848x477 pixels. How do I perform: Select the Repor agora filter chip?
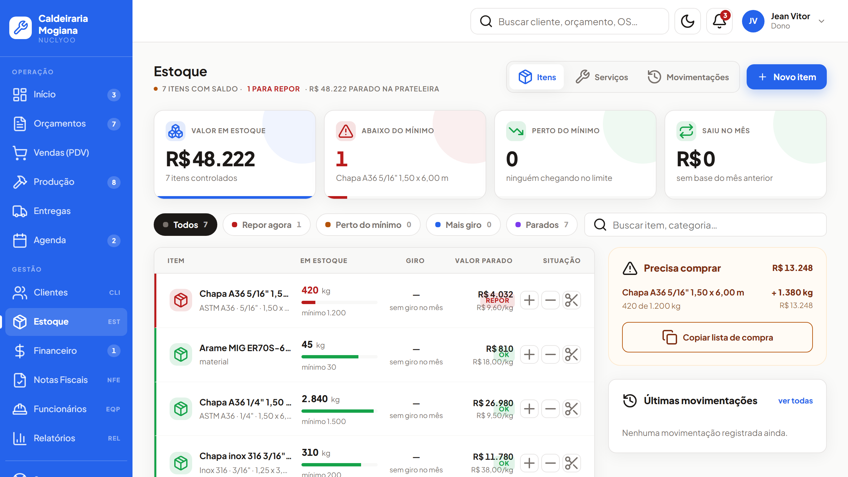pos(266,225)
